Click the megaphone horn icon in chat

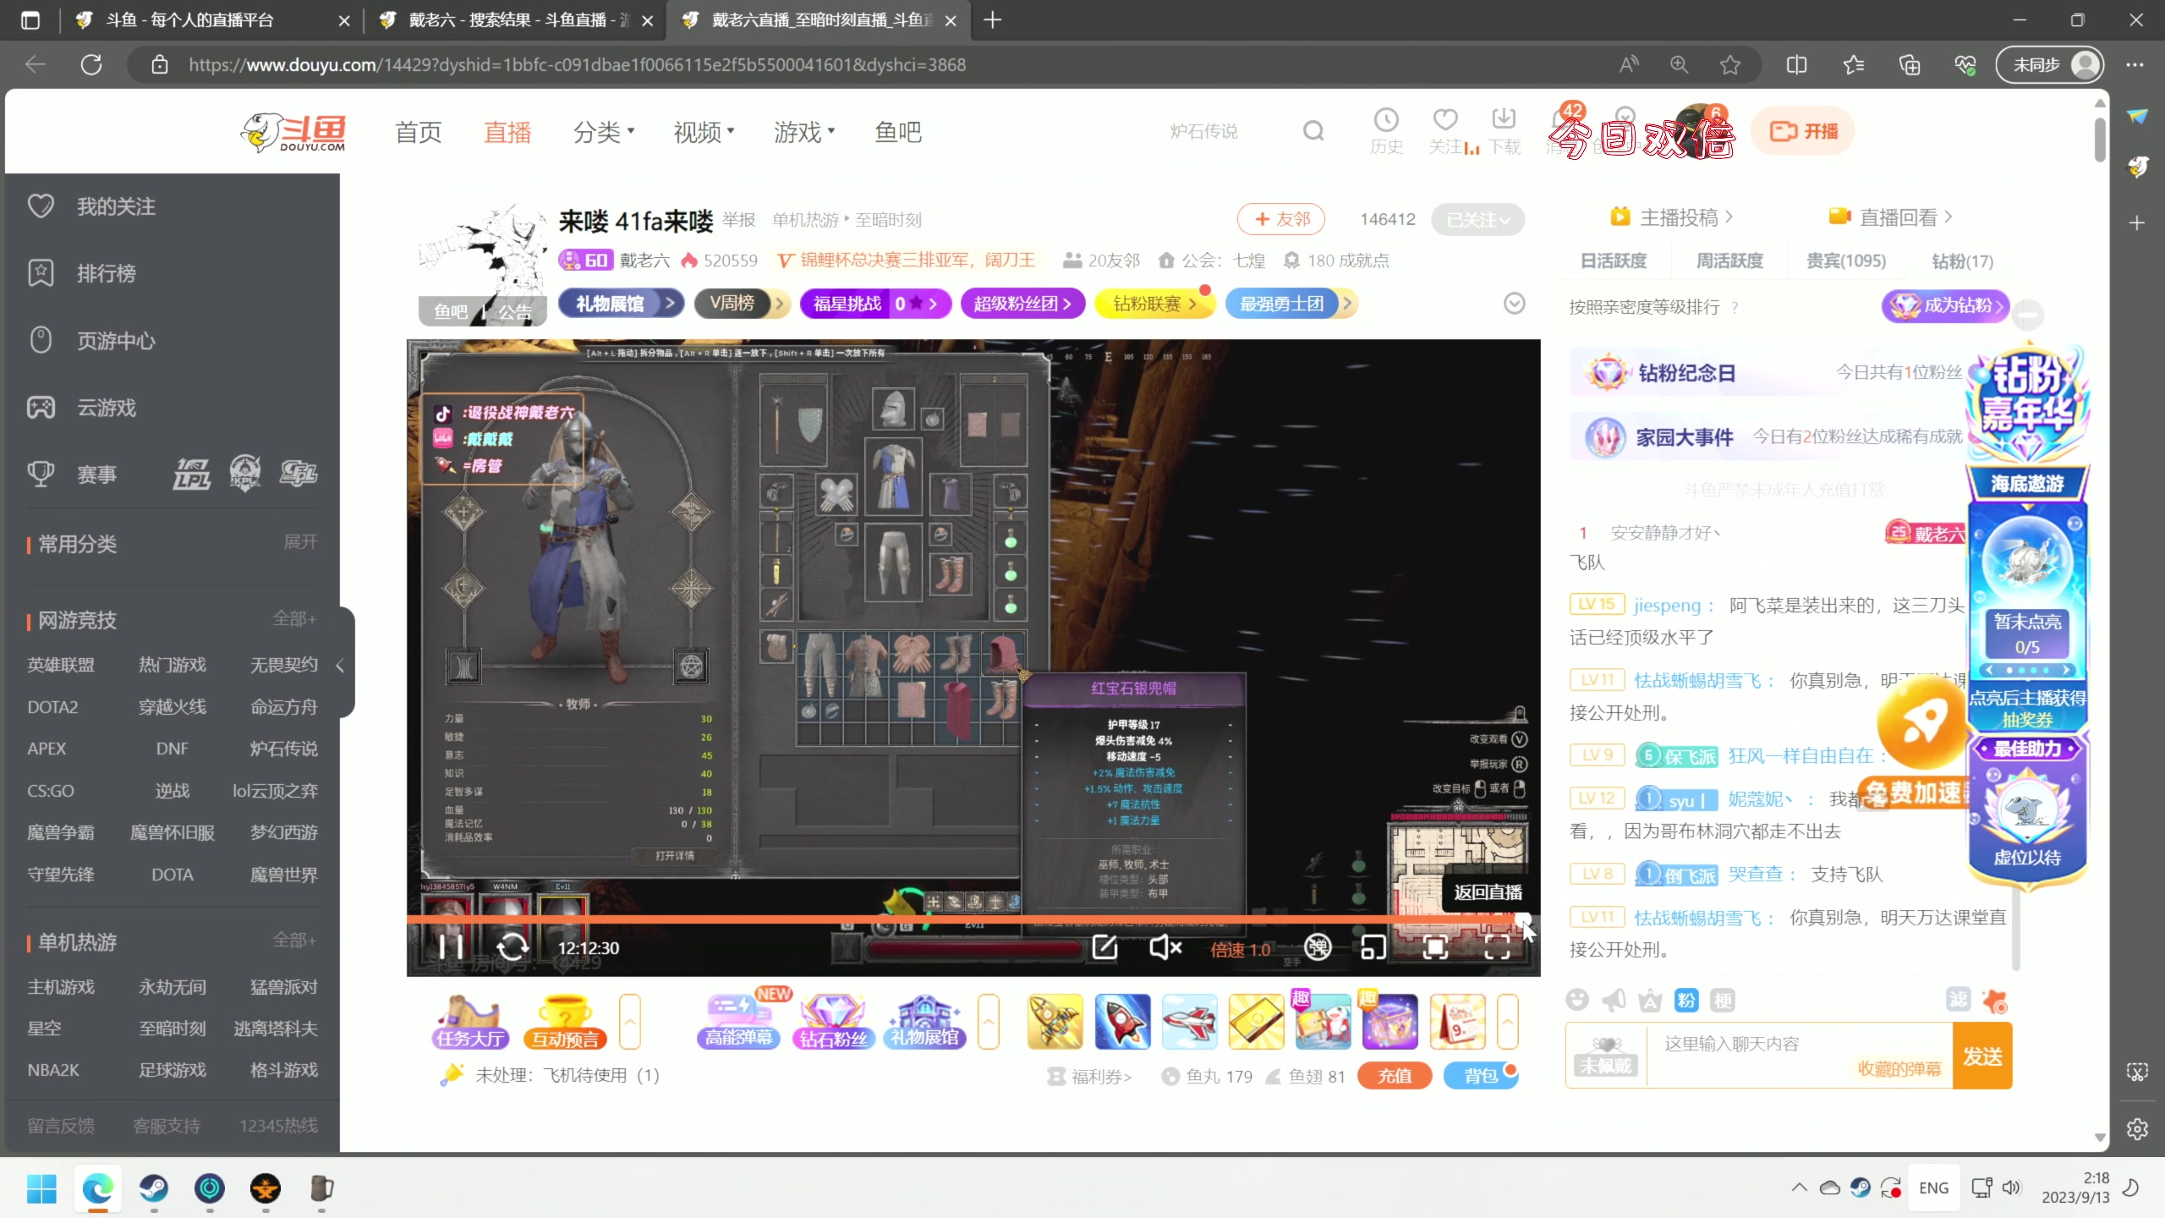[1614, 1001]
